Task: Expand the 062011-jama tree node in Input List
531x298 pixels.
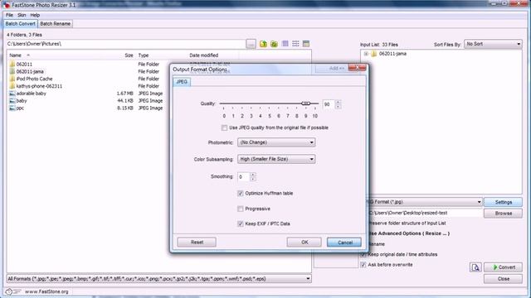Action: [366, 54]
